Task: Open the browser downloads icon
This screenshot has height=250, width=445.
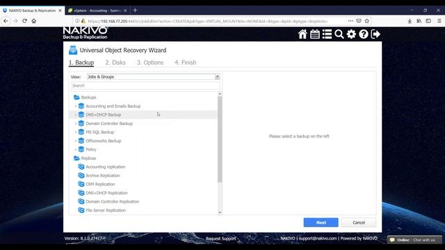Action: click(410, 21)
